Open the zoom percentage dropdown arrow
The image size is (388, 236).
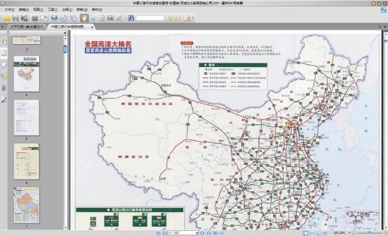[x=349, y=233]
